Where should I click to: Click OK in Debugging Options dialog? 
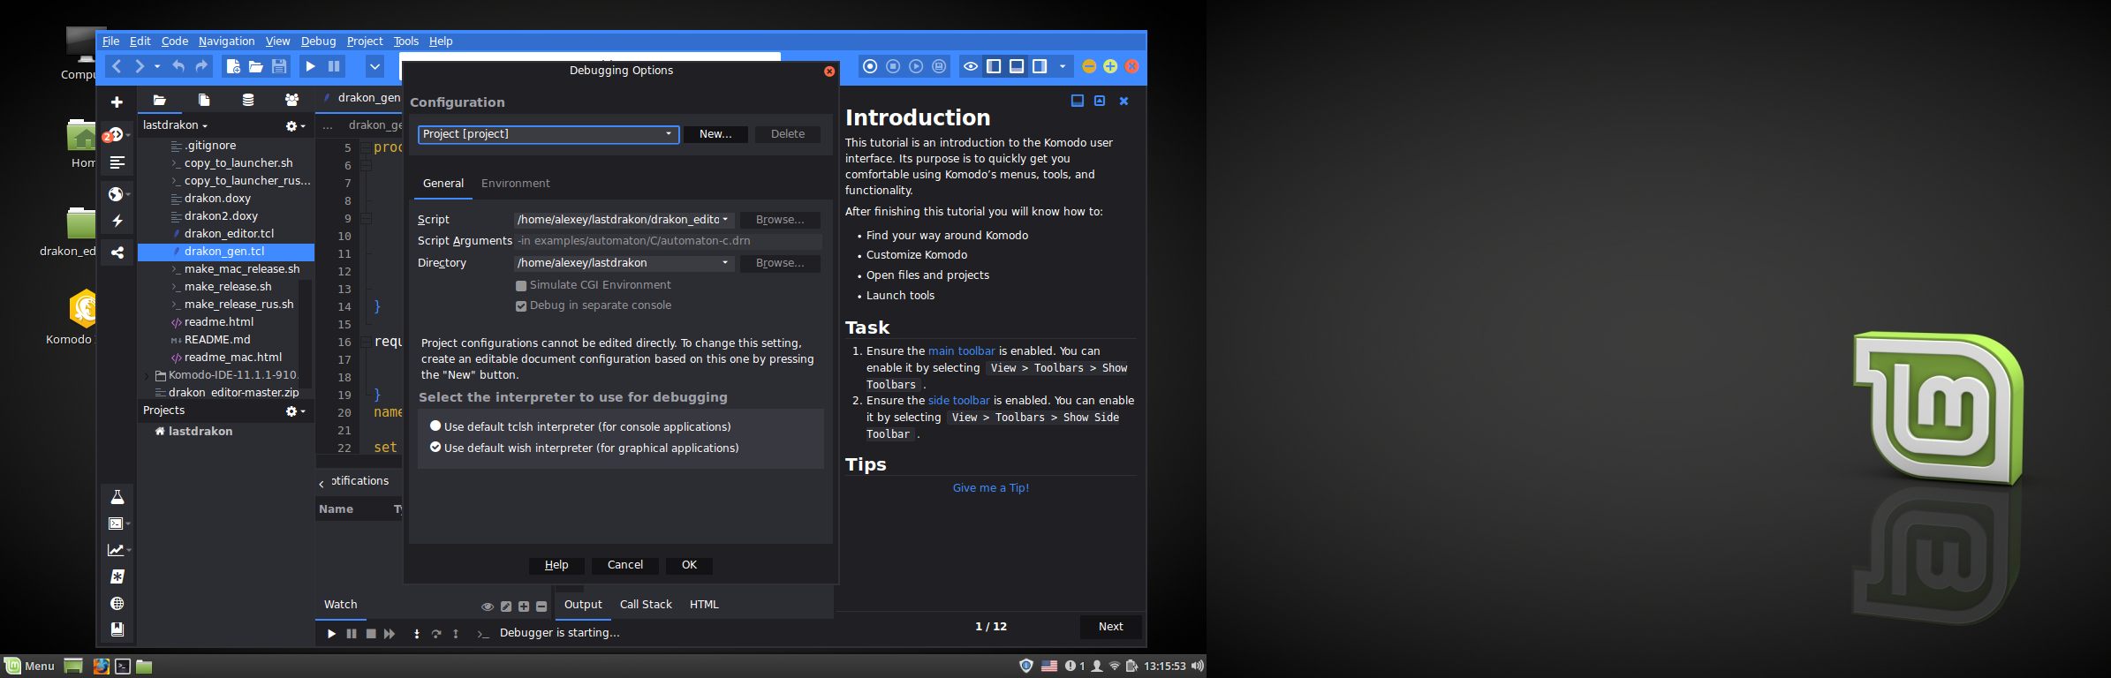coord(689,565)
